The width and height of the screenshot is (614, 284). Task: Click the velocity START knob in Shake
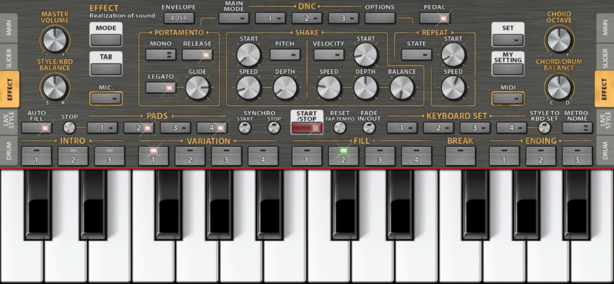coord(365,55)
